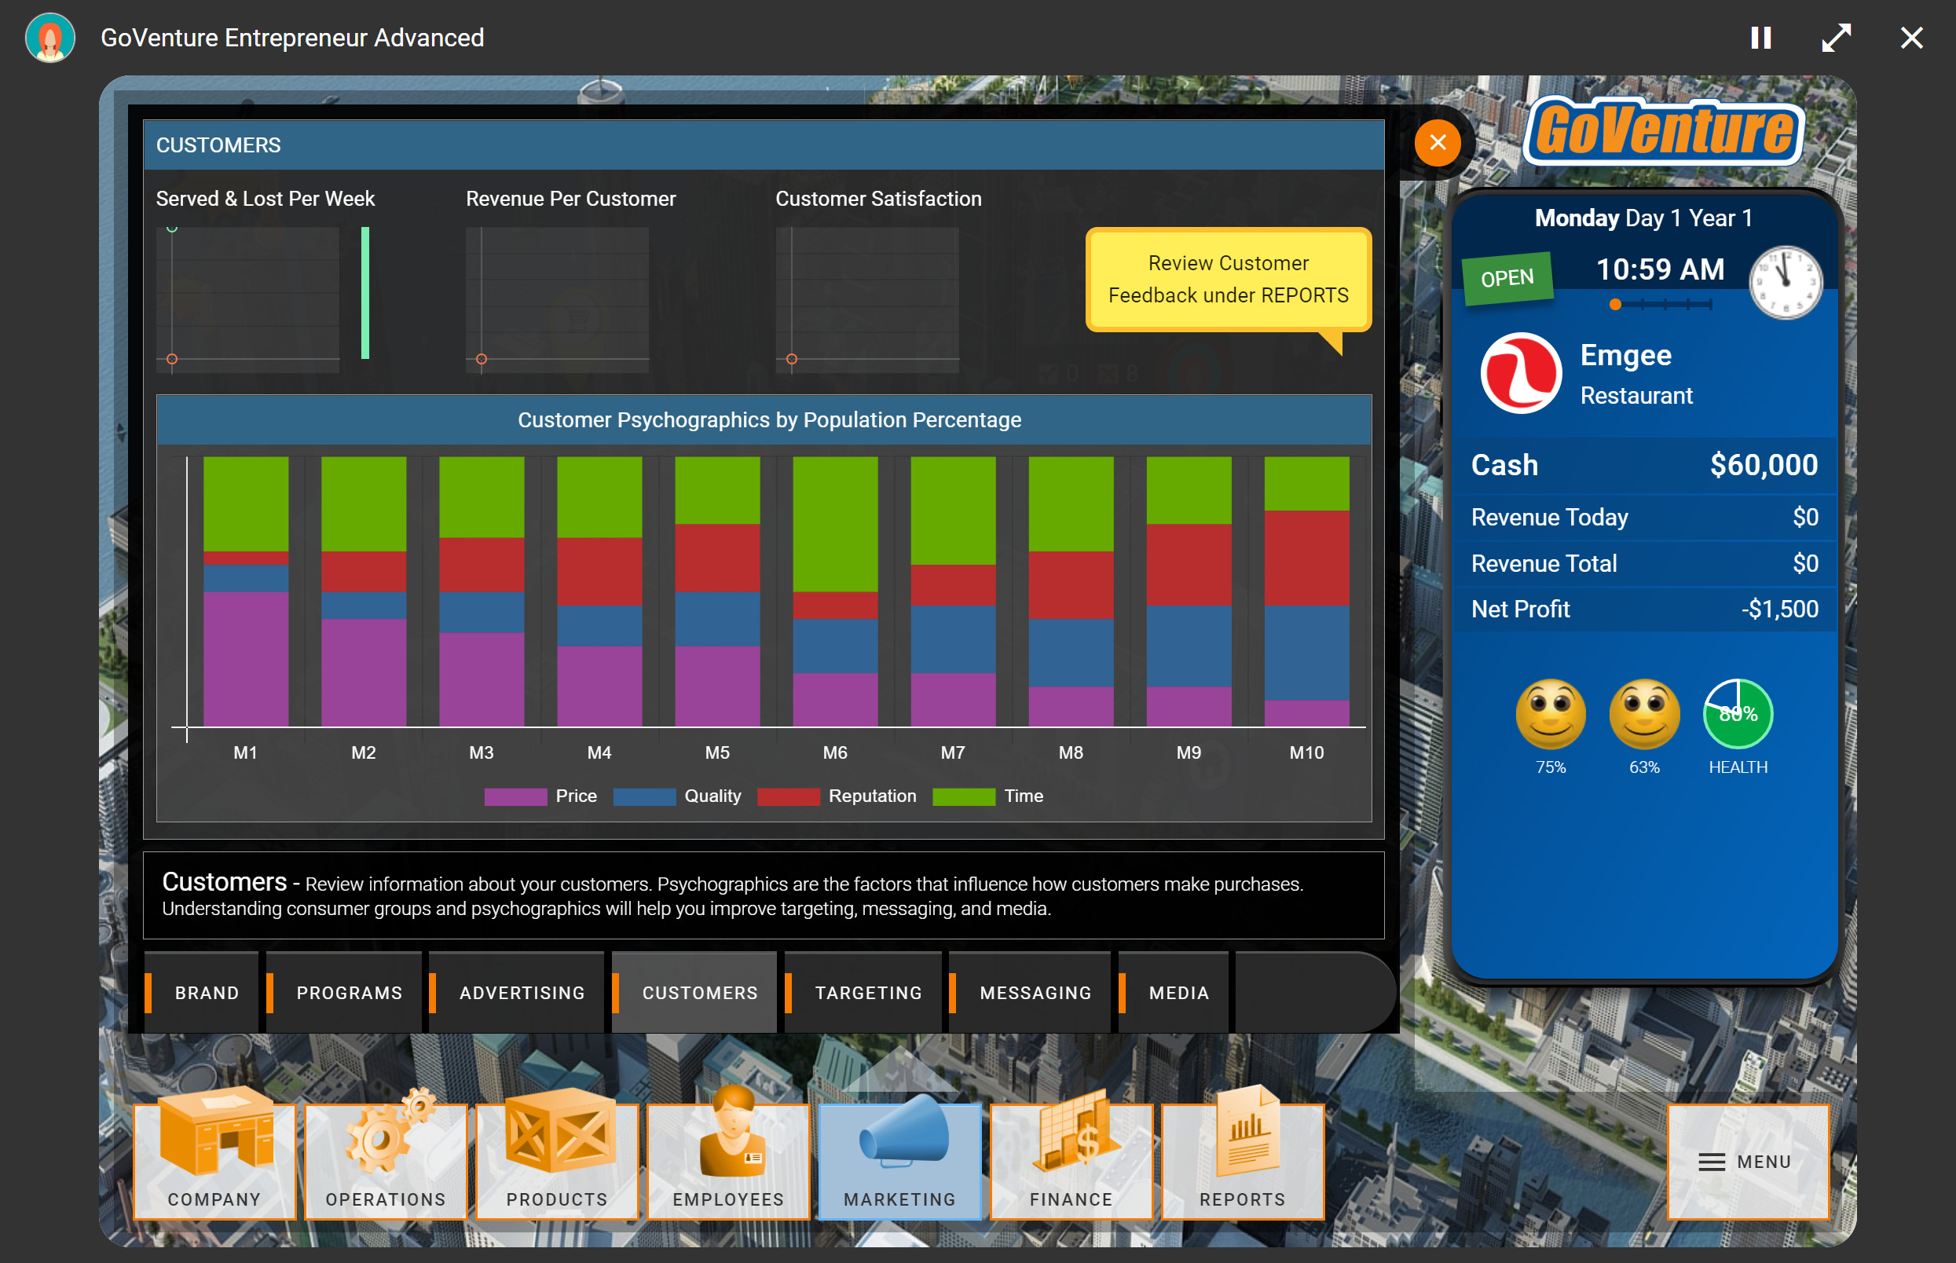
Task: Click the analog clock face
Action: tap(1786, 281)
